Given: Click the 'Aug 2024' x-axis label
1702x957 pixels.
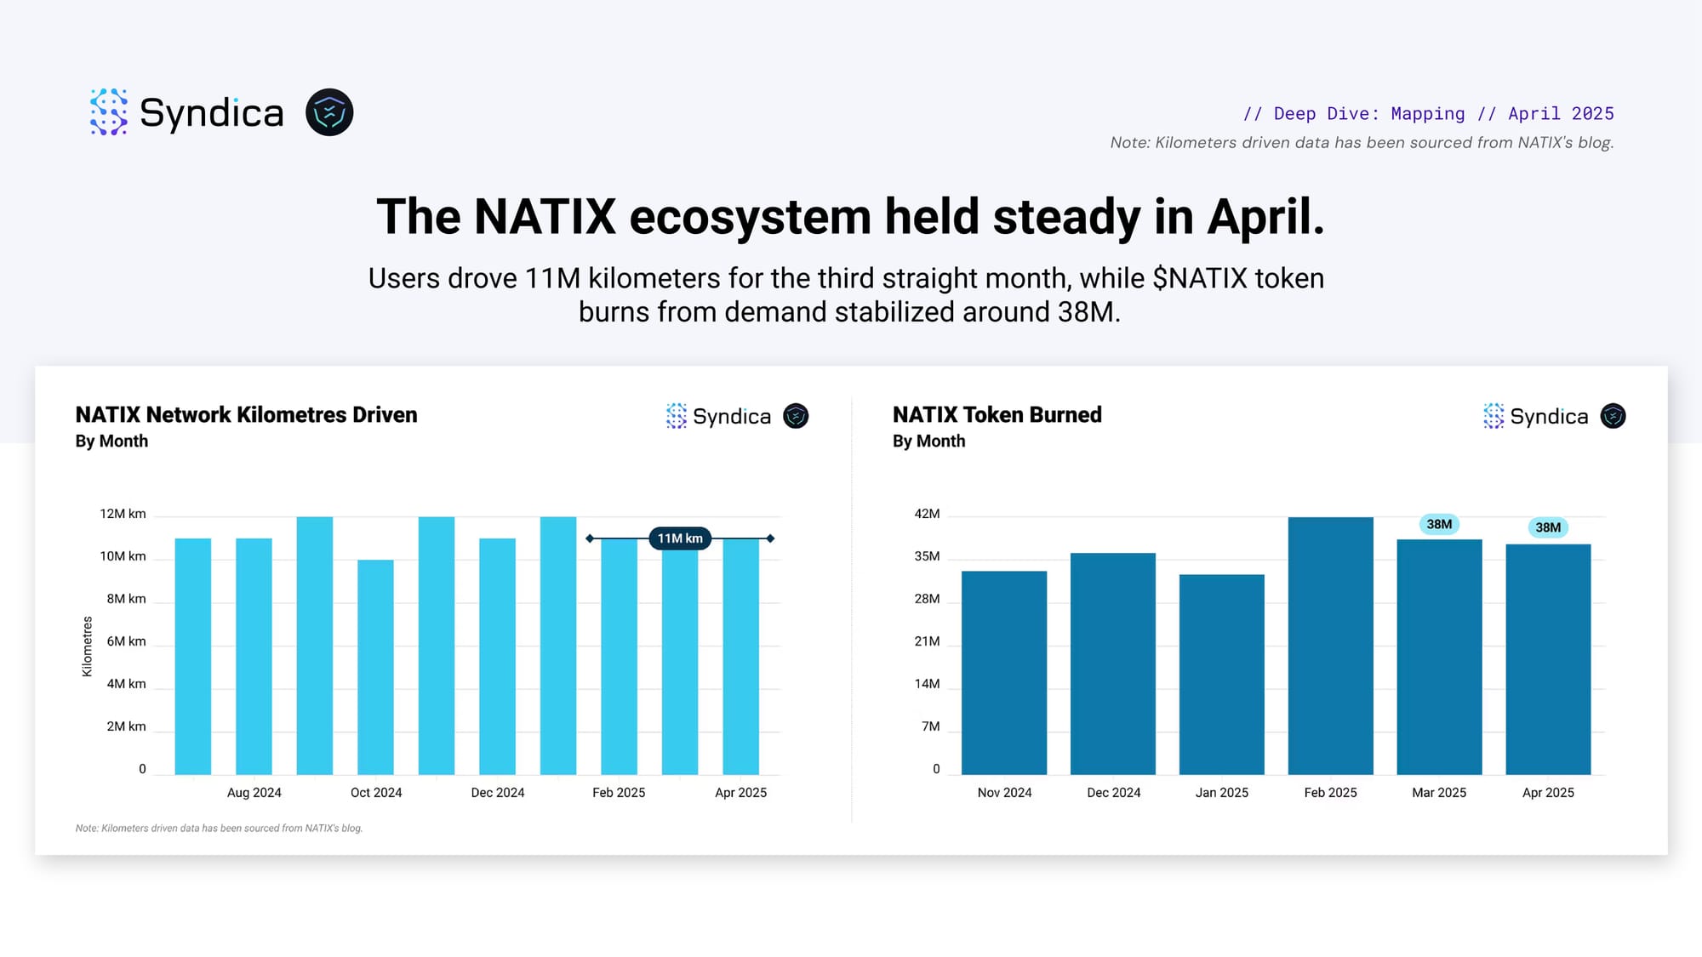Looking at the screenshot, I should pyautogui.click(x=254, y=793).
